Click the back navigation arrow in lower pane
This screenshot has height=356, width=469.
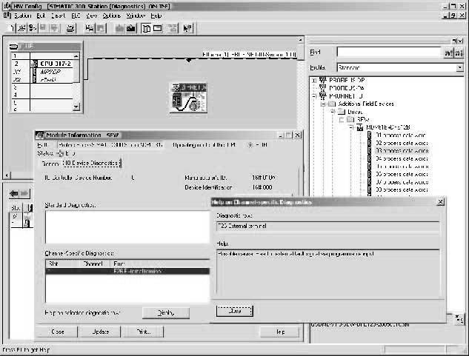(x=14, y=193)
